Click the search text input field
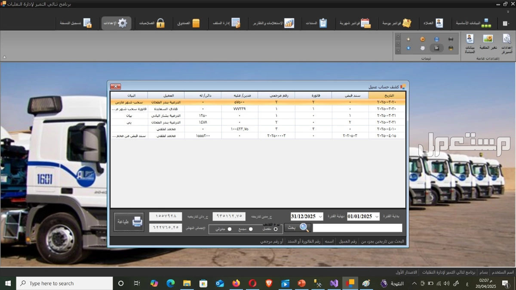Screen dimensions: 516x290 (x=357, y=228)
